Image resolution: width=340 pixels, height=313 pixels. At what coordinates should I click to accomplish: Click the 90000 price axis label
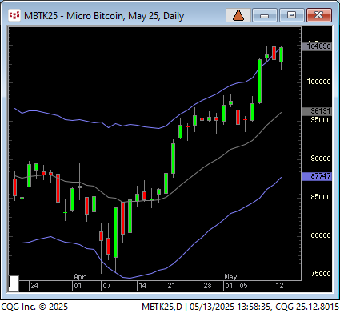tap(321, 159)
